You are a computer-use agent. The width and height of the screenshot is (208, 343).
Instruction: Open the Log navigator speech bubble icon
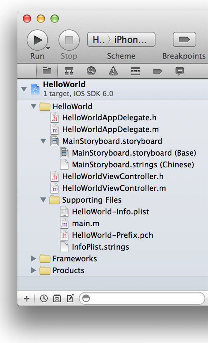(179, 71)
